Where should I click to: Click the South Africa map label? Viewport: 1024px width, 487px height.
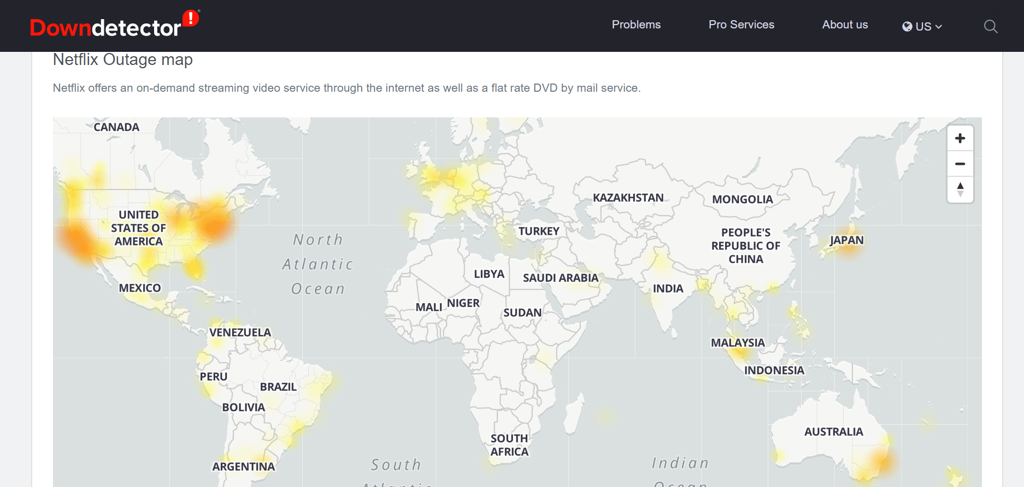coord(509,445)
